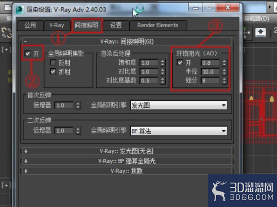Maximize the 渲染设置 window
Viewport: 277px width, 207px height.
pos(209,7)
